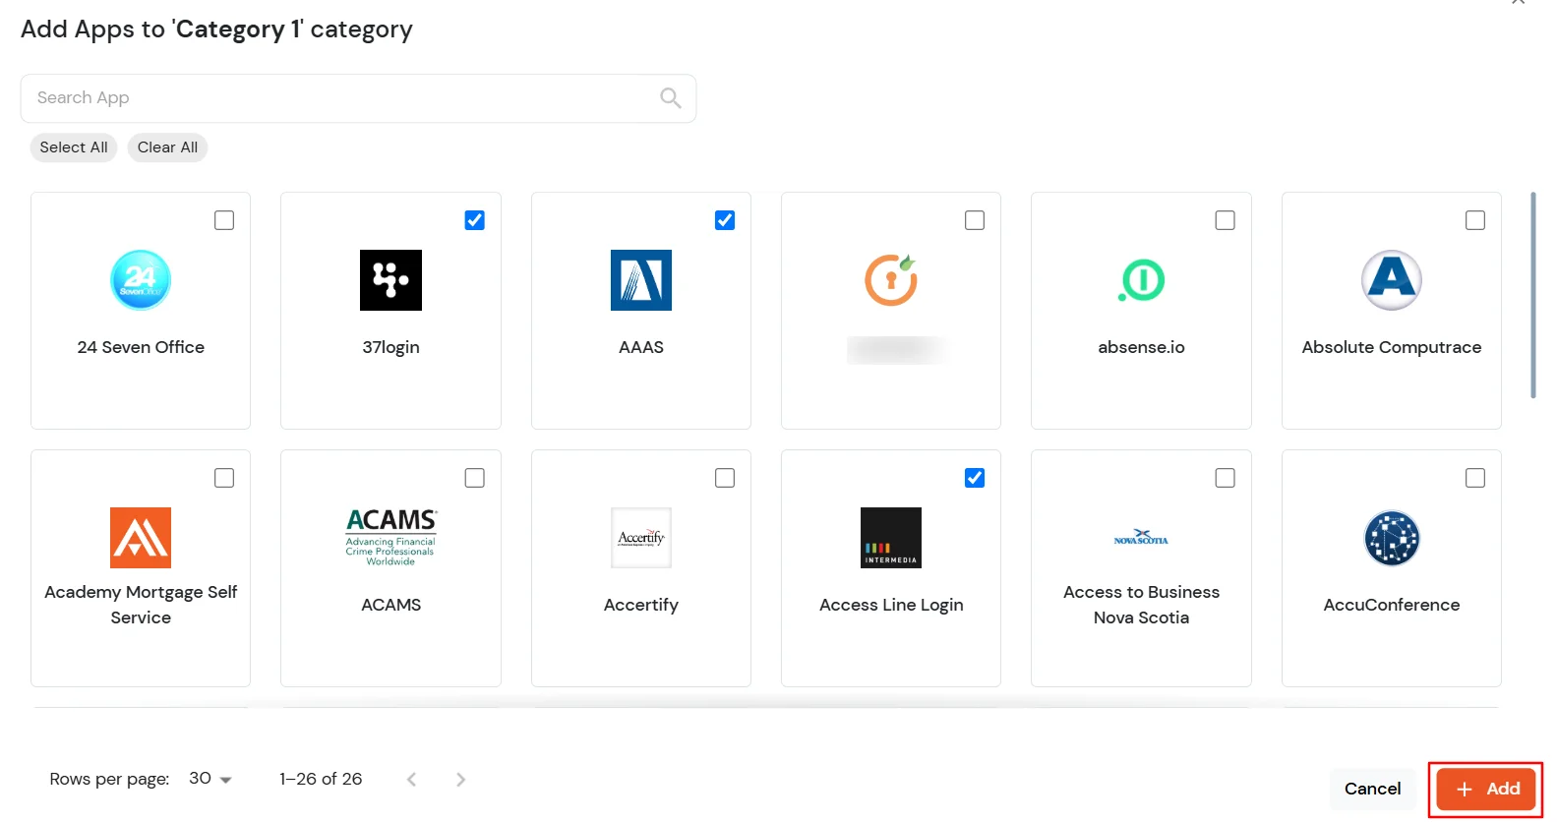Viewport: 1557px width, 822px height.
Task: Check the Absolute Computrace checkbox
Action: coord(1475,220)
